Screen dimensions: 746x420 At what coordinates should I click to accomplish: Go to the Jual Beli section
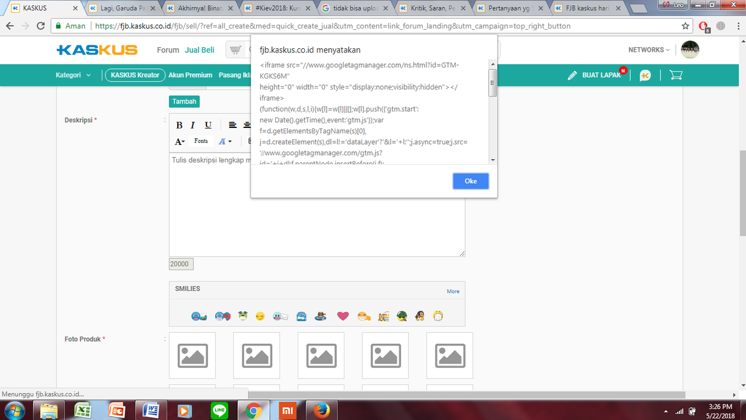[200, 50]
